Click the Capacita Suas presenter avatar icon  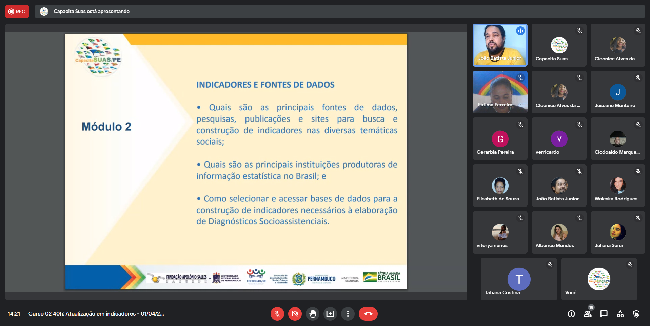pos(44,12)
